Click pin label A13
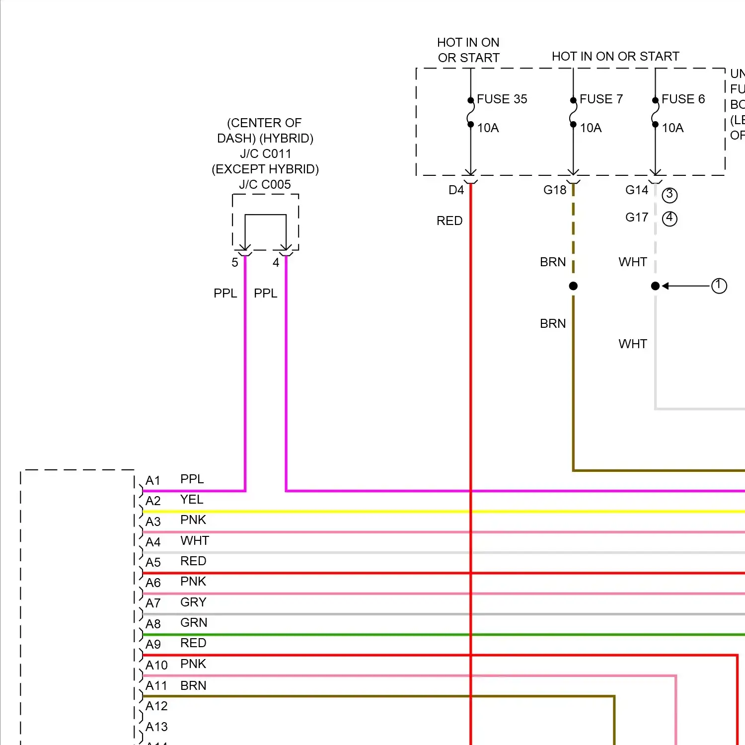Viewport: 745px width, 745px height. click(x=156, y=727)
